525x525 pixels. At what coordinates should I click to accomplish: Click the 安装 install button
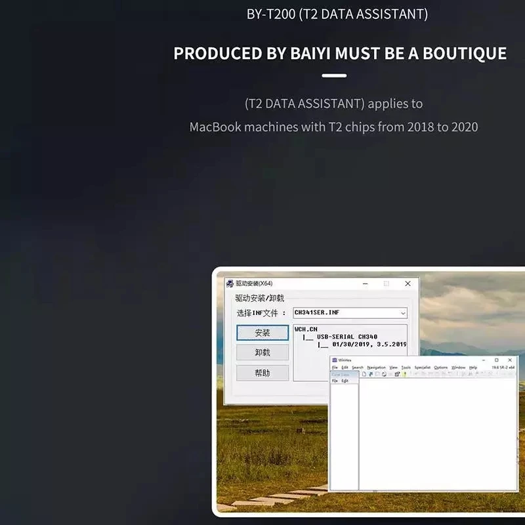pyautogui.click(x=262, y=333)
